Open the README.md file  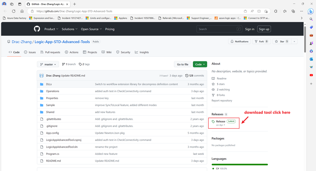tap(53, 161)
